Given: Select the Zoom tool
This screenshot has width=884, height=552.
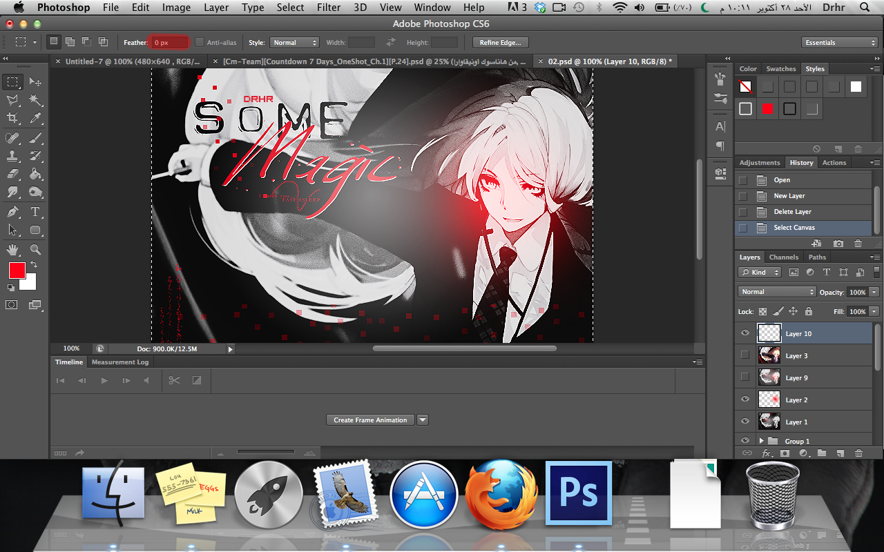Looking at the screenshot, I should [36, 249].
